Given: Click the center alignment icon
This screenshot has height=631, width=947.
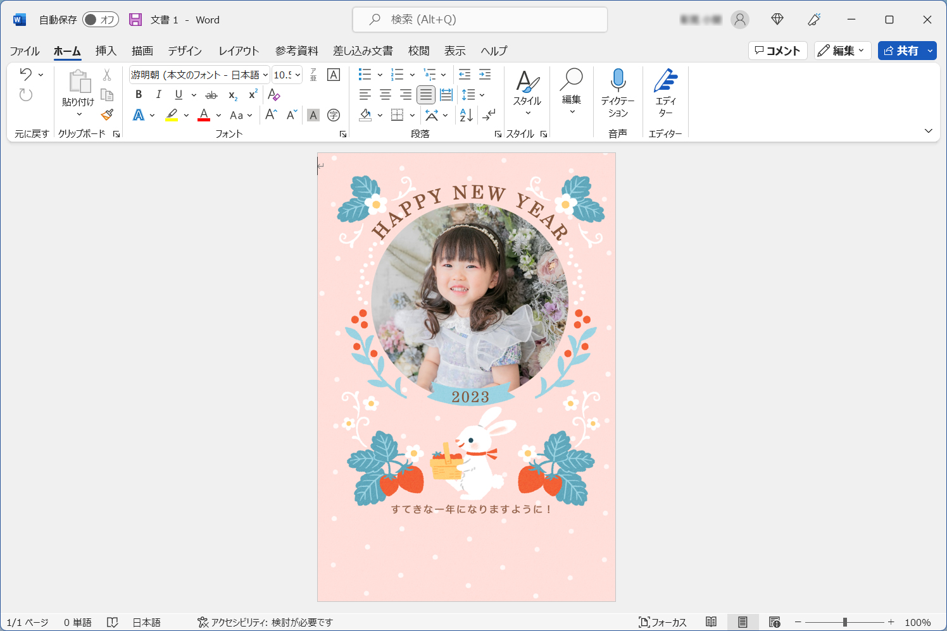Looking at the screenshot, I should click(x=385, y=95).
